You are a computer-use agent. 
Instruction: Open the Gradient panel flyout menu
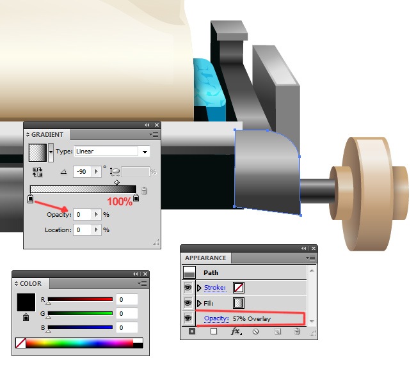pos(154,135)
